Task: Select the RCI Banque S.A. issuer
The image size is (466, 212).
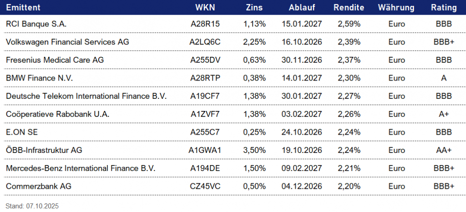Action: [x=36, y=24]
